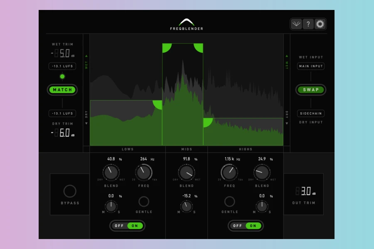Enable Gentle mode for Highs band
374x249 pixels.
[229, 202]
